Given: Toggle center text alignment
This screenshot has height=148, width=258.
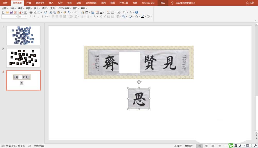Looking at the screenshot, I should (57, 16).
